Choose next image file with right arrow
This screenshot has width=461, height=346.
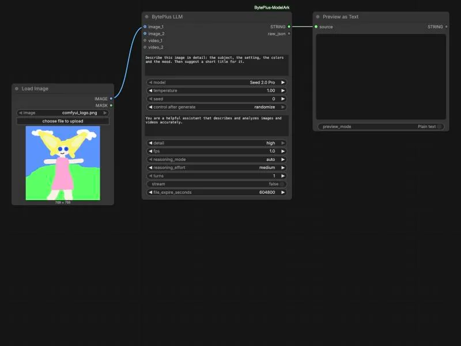point(105,112)
